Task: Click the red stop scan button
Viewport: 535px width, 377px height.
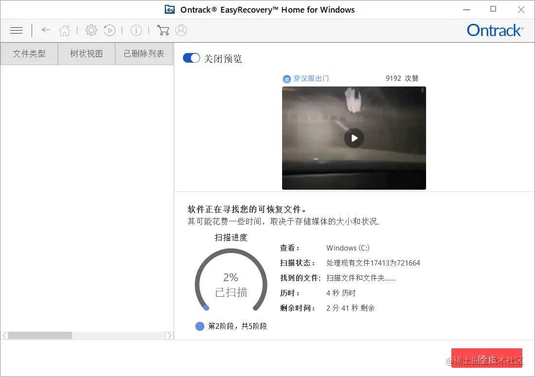Action: click(x=486, y=358)
